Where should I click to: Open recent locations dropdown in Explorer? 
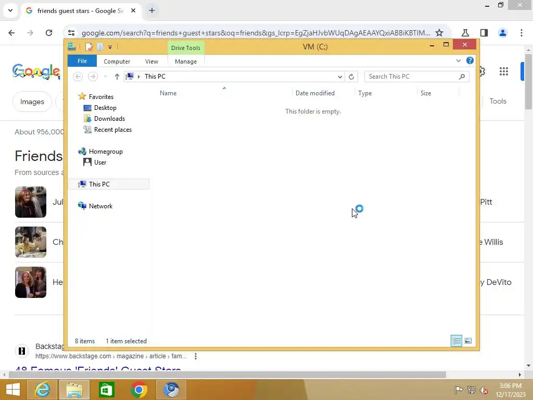pyautogui.click(x=105, y=77)
